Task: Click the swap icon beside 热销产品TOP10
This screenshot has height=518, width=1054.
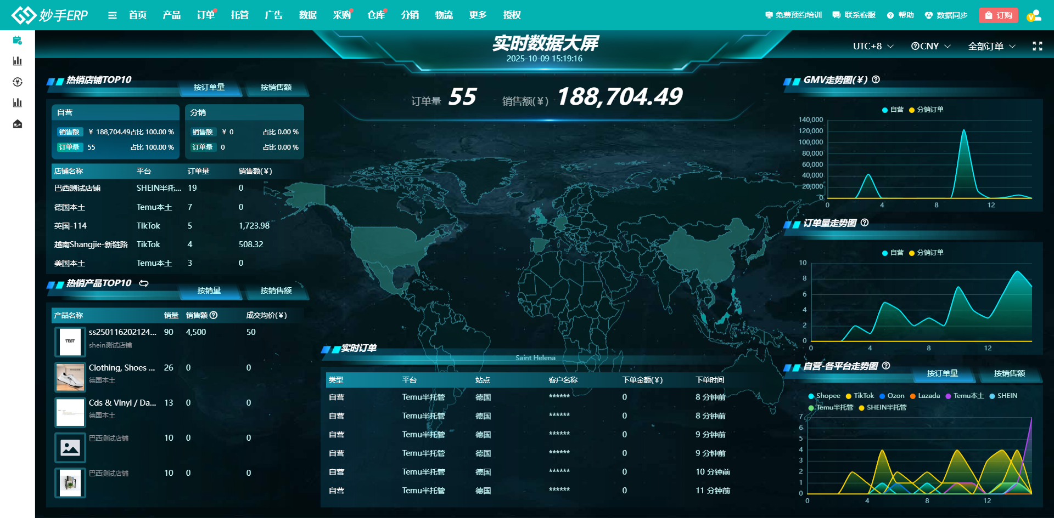Action: point(144,283)
